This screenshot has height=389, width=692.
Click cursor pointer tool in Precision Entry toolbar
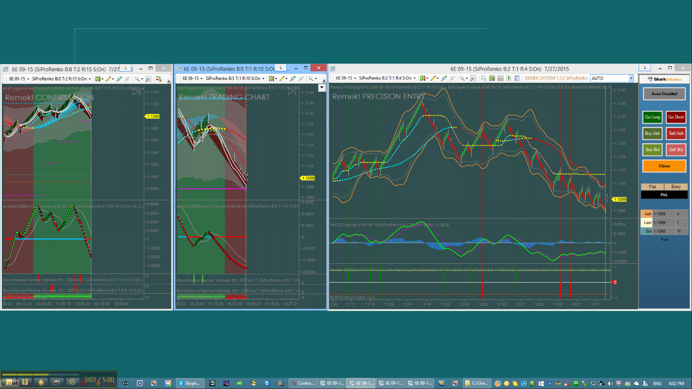[462, 78]
